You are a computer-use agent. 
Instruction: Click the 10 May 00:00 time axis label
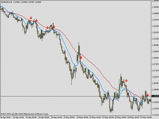pyautogui.click(x=82, y=117)
